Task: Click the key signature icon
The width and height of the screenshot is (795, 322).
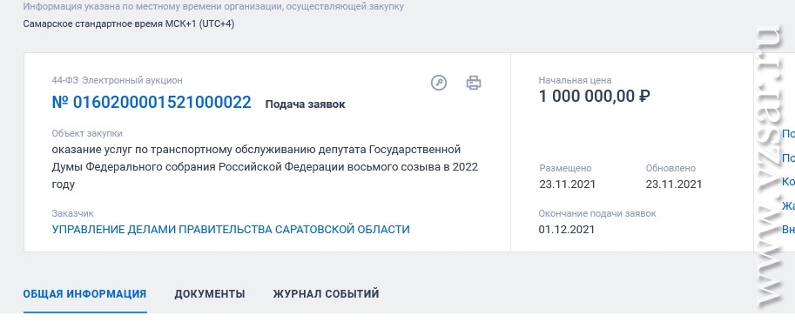Action: point(439,83)
